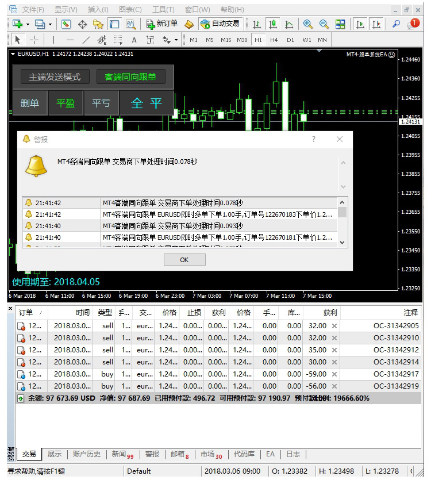Switch to H4 timeframe
The width and height of the screenshot is (431, 480).
pos(274,40)
